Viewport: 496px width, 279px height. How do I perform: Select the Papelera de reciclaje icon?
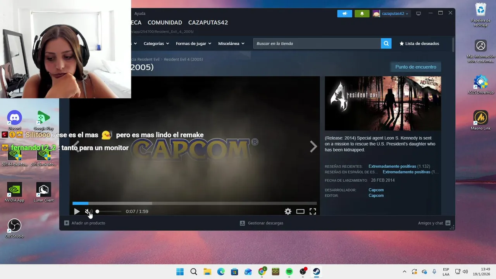tap(480, 15)
